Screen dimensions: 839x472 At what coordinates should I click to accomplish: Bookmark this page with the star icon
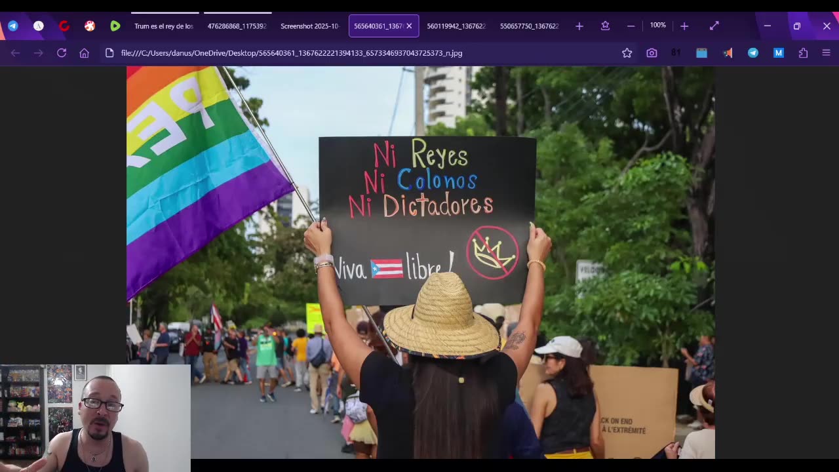627,53
